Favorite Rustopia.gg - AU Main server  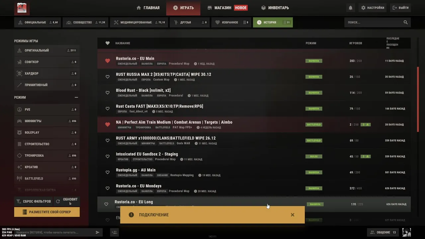point(107,172)
